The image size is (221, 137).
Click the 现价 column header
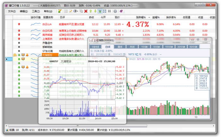[117, 17]
